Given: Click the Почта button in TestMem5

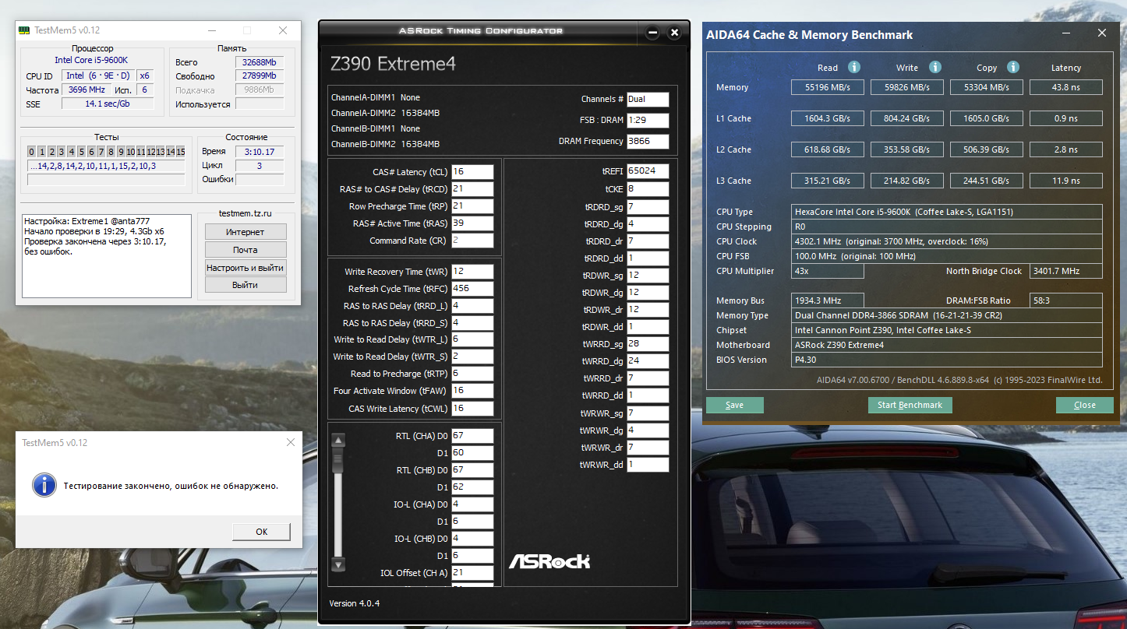Looking at the screenshot, I should pos(246,250).
